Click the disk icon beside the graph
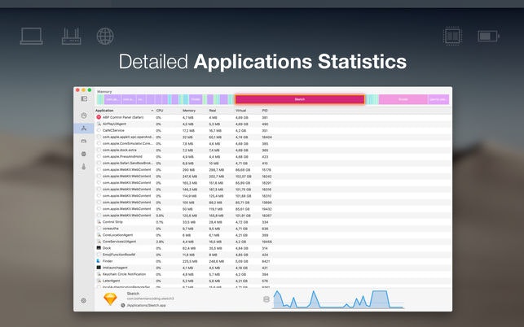The width and height of the screenshot is (524, 327). click(266, 299)
